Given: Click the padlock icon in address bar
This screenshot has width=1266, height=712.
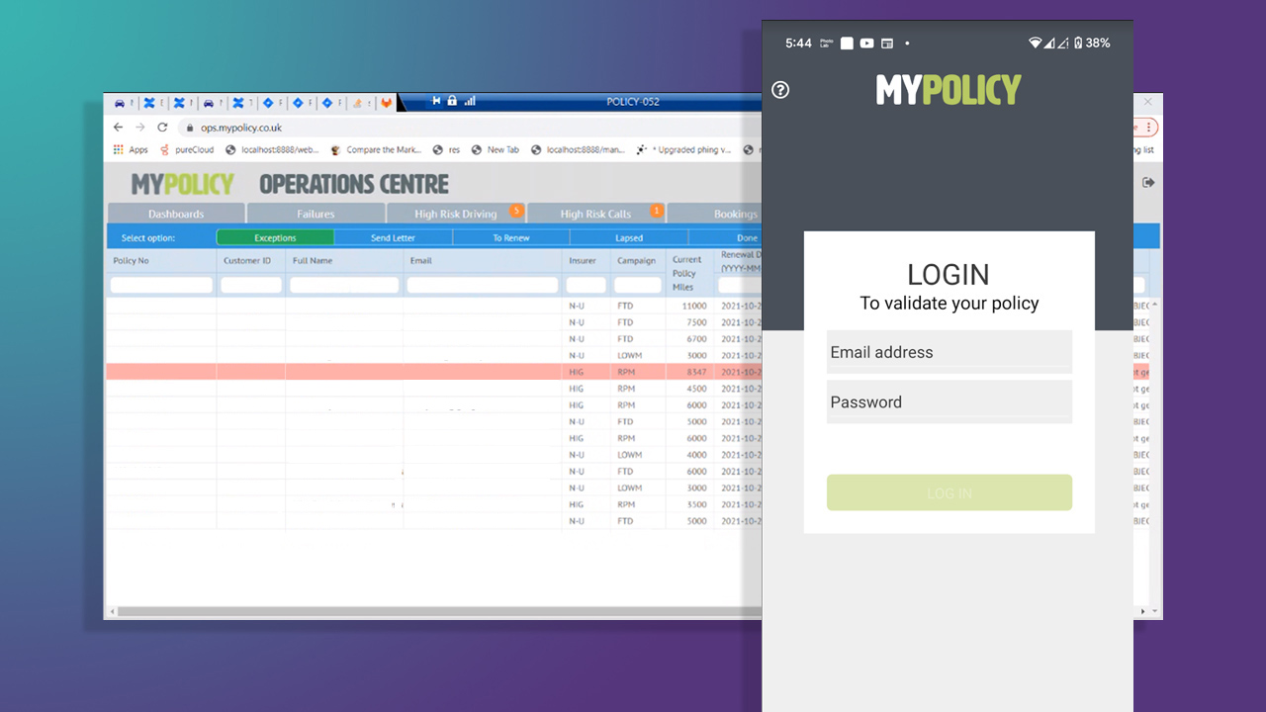Looking at the screenshot, I should tap(189, 128).
